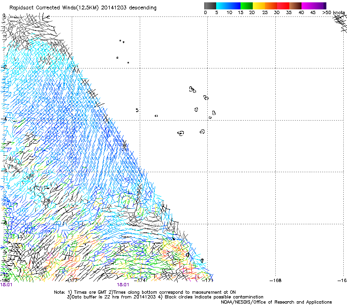Click the red 30-35 knots legend segment
Screen dimensions: 347x305
tap(283, 6)
